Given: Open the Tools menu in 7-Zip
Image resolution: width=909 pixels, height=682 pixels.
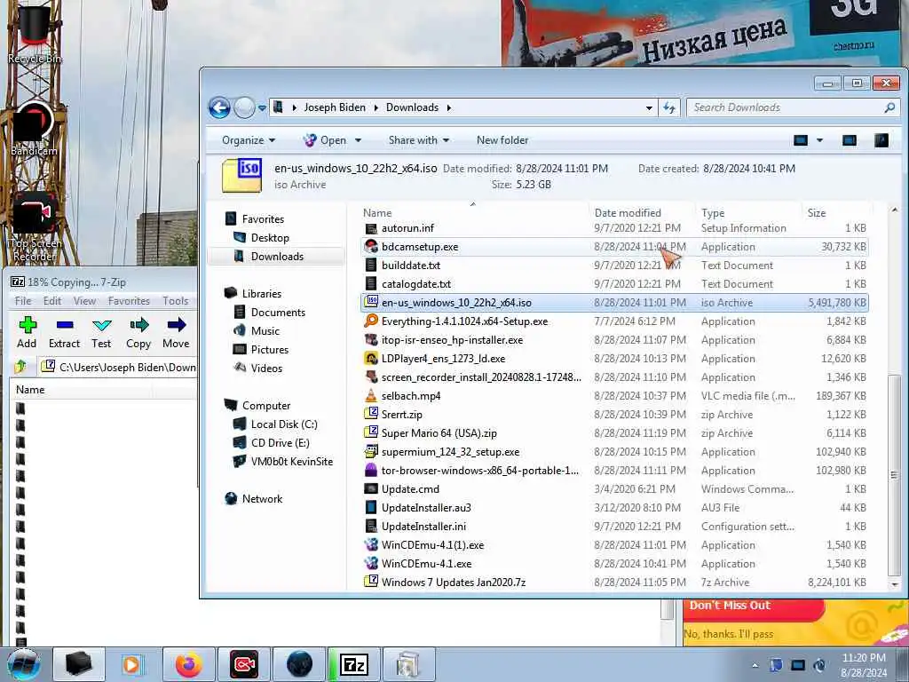Looking at the screenshot, I should pyautogui.click(x=175, y=301).
